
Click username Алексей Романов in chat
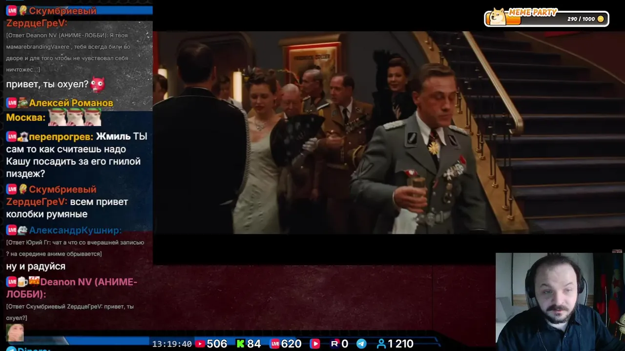tap(71, 103)
